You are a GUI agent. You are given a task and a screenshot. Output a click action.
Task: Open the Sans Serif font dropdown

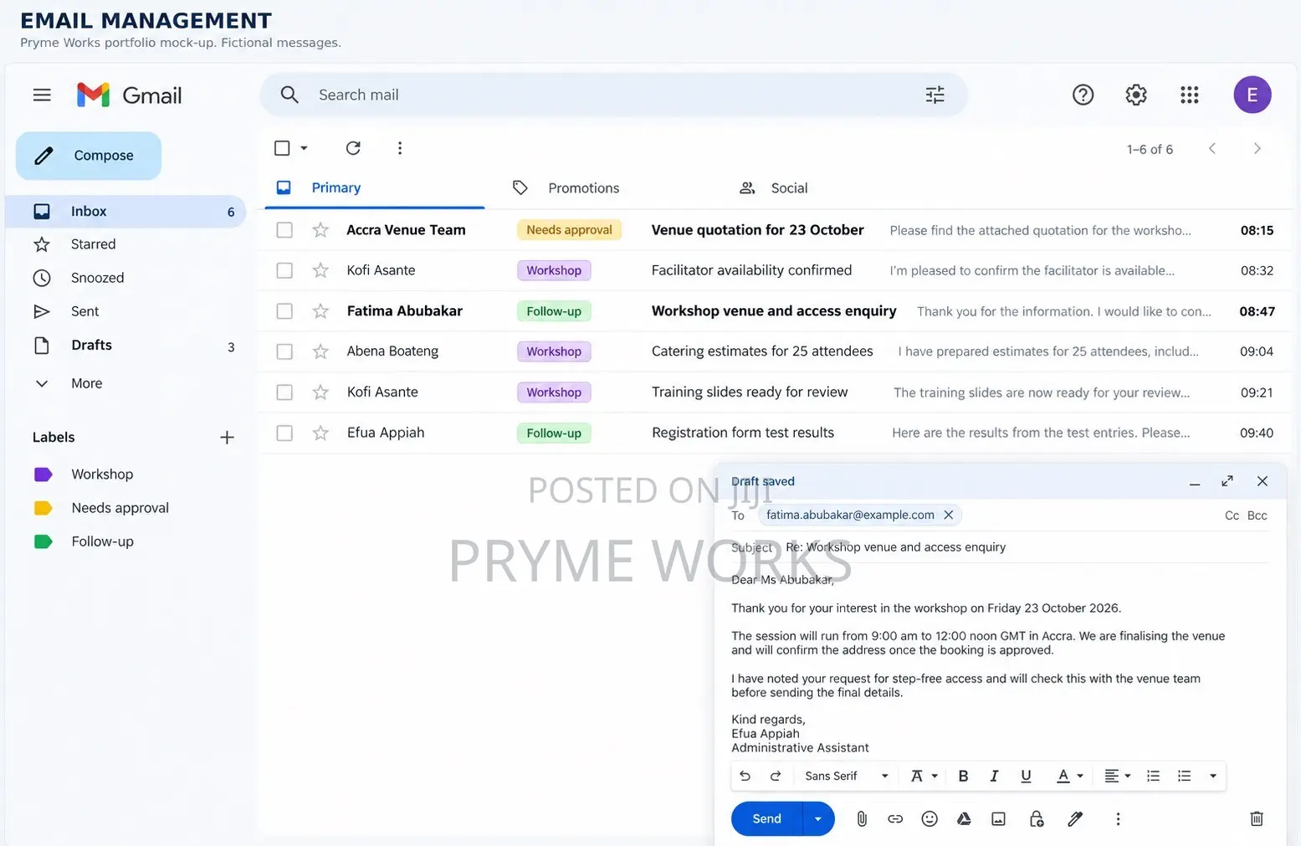pos(847,776)
